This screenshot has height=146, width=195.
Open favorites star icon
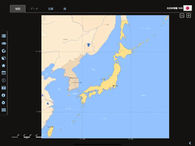click(4, 65)
